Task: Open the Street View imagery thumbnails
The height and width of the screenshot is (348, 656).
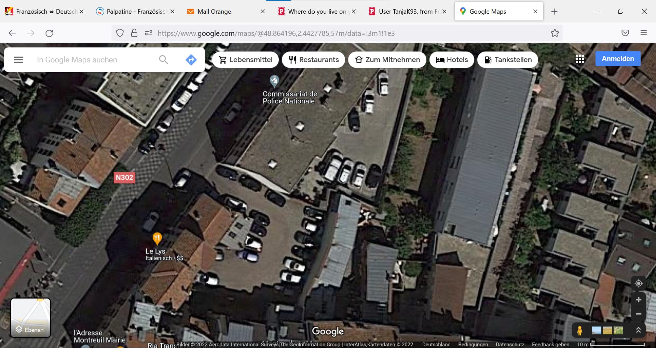Action: [x=607, y=330]
